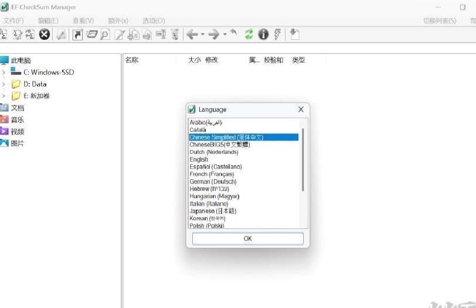476x308 pixels.
Task: Select Español (Castellano) language
Action: (243, 167)
